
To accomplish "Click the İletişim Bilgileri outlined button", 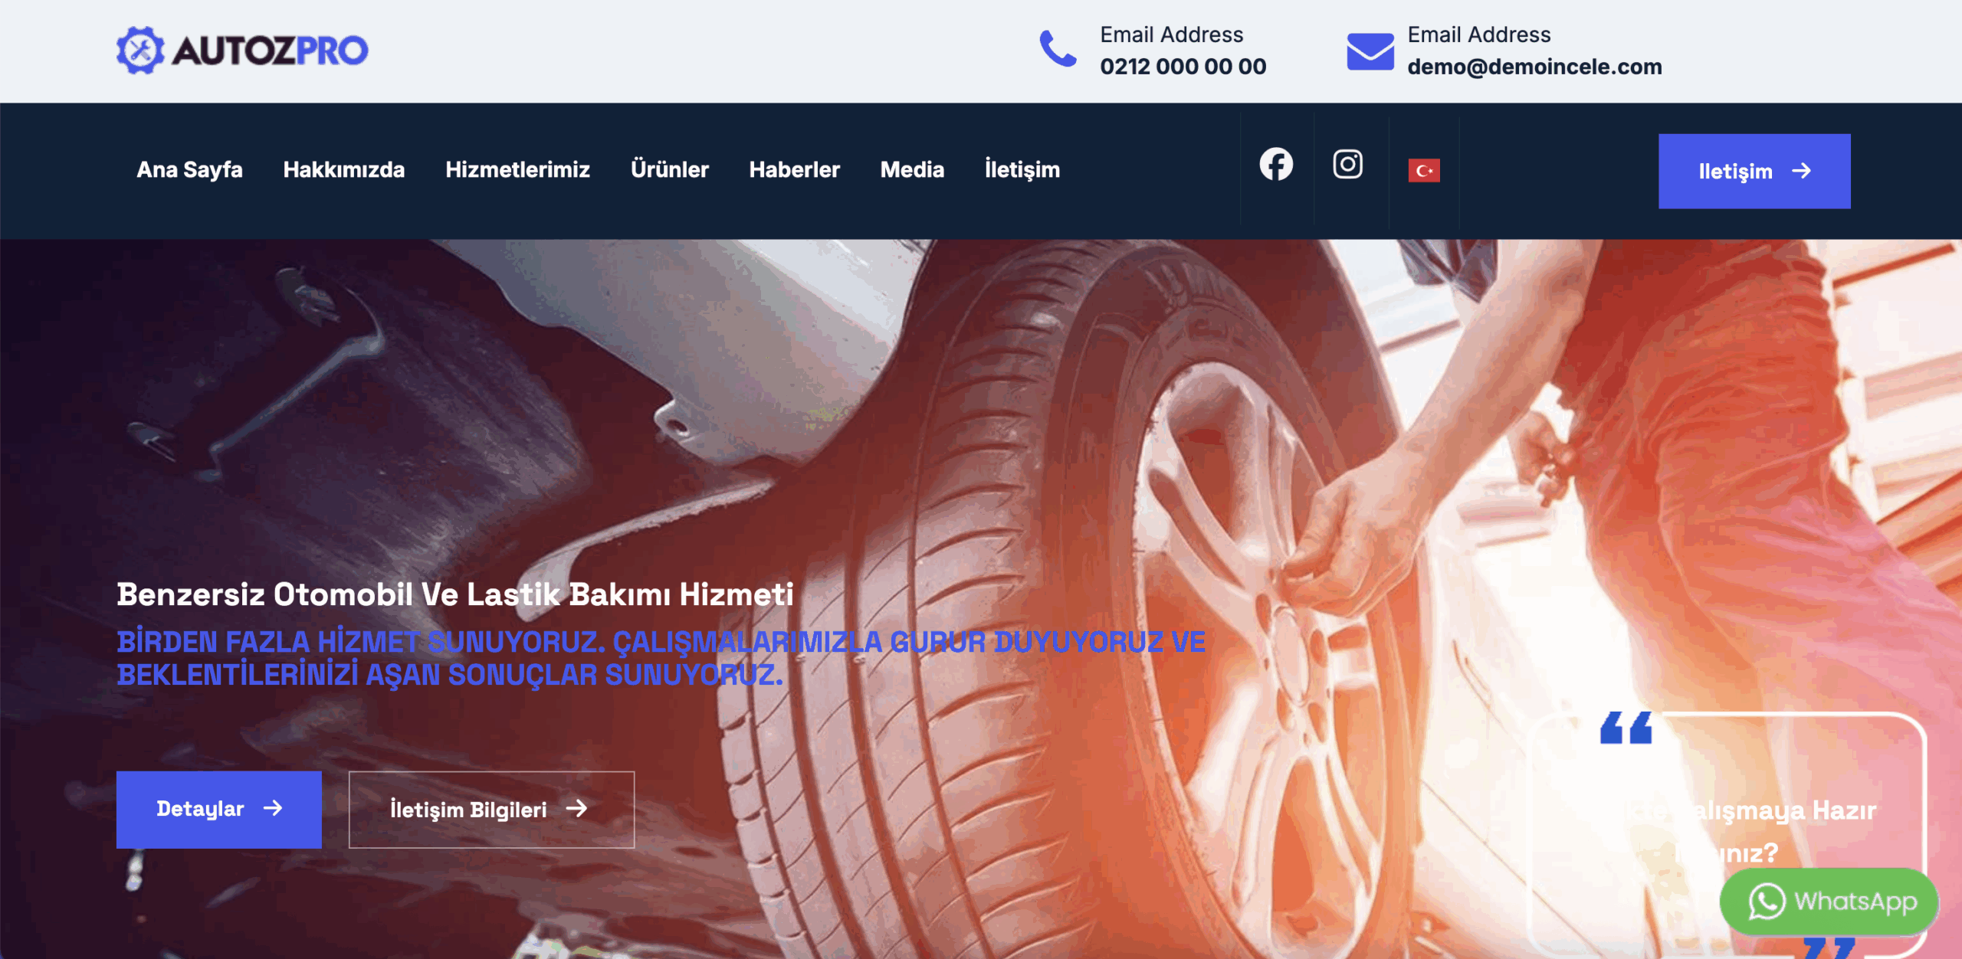I will click(x=491, y=809).
